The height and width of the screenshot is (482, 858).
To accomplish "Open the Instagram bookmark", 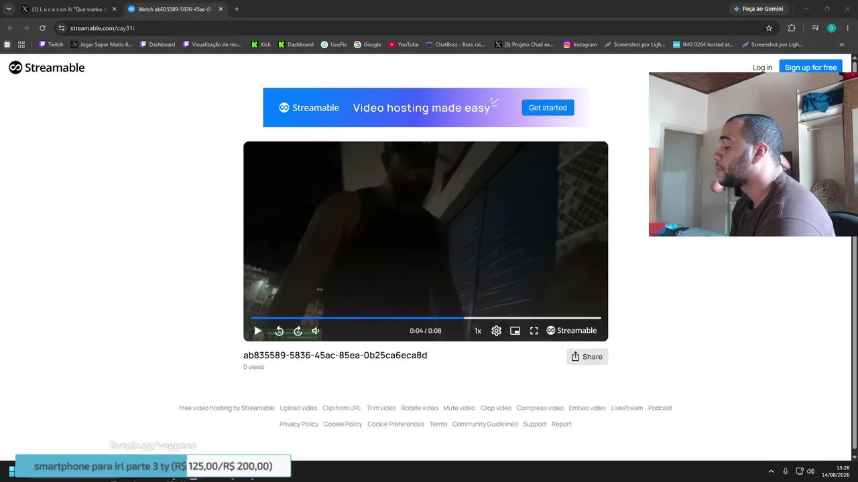I will pyautogui.click(x=580, y=45).
